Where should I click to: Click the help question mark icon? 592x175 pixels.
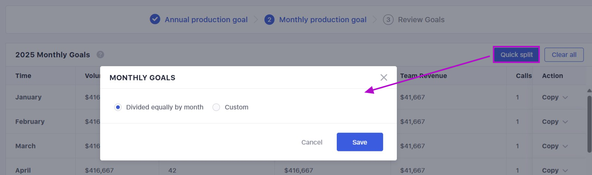(x=100, y=55)
